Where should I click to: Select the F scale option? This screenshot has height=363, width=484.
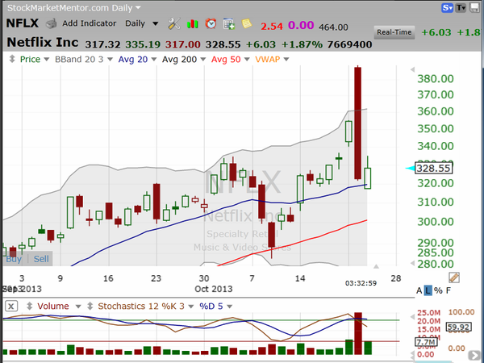449,290
